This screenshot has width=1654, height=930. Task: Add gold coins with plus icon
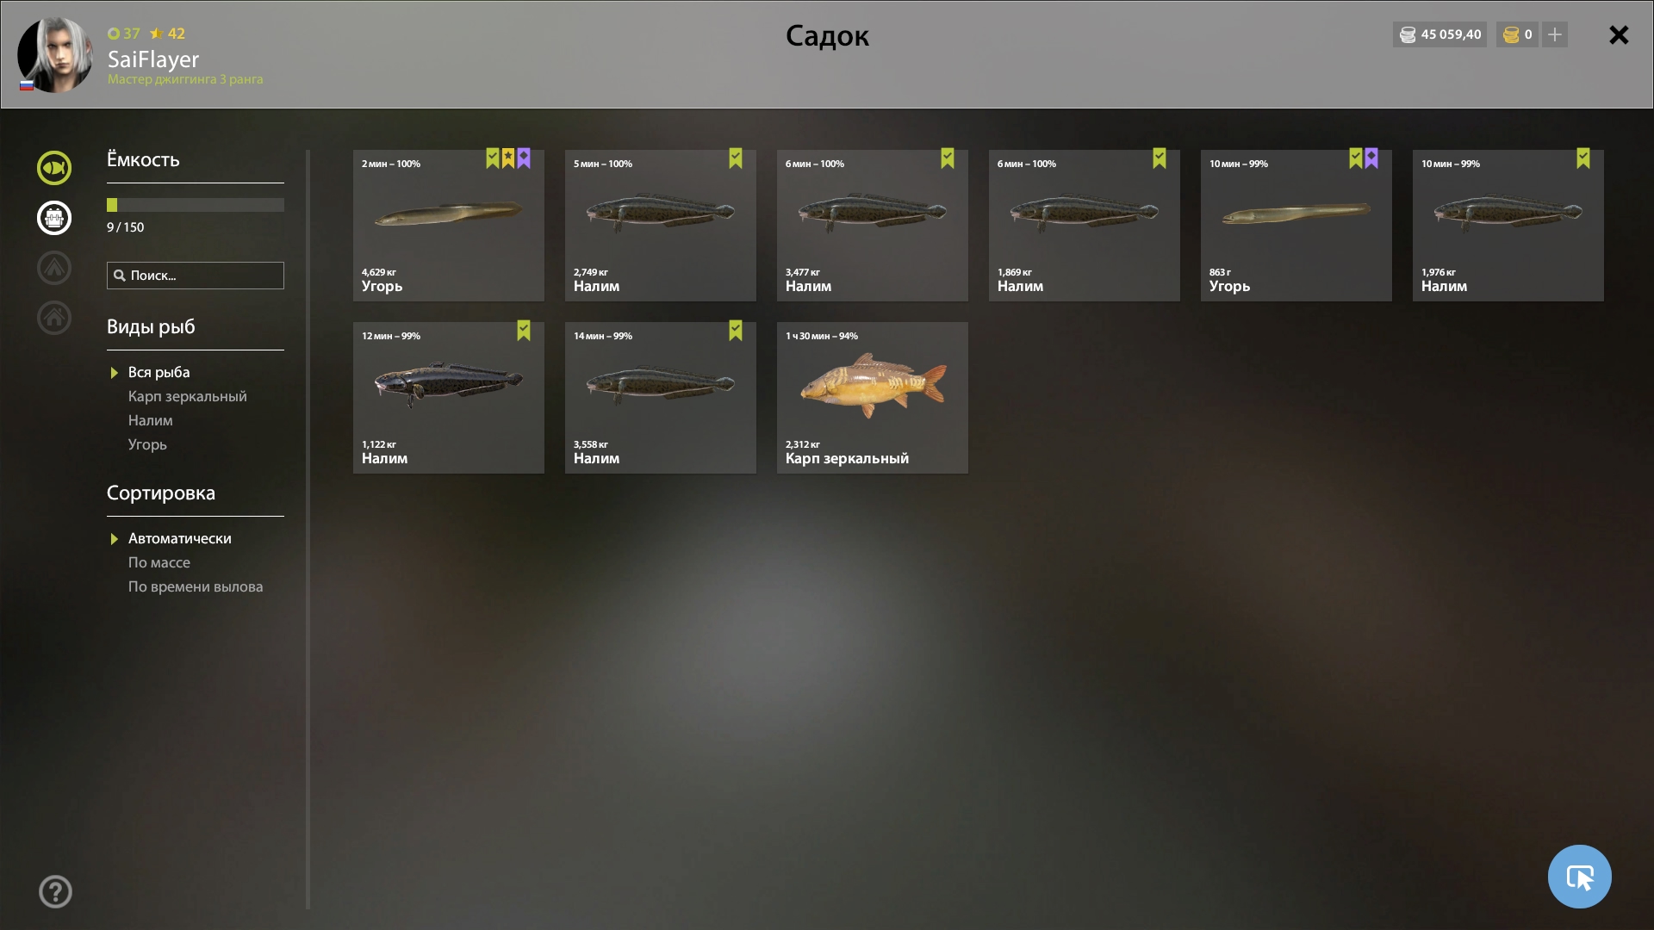pos(1555,34)
